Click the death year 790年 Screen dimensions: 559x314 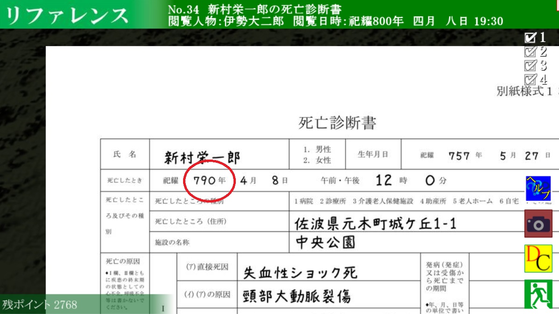pos(210,180)
